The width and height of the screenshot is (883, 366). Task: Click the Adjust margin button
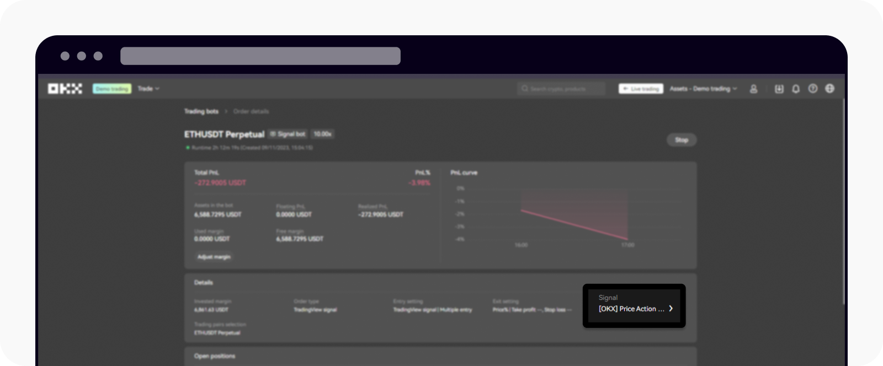pyautogui.click(x=214, y=257)
